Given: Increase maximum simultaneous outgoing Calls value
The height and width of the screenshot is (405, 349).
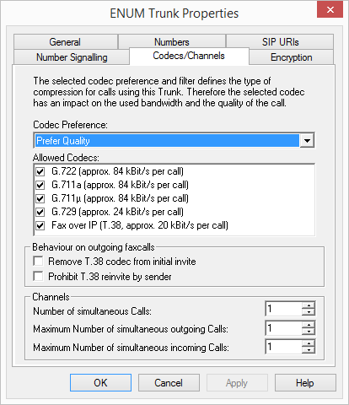Looking at the screenshot, I should (309, 325).
